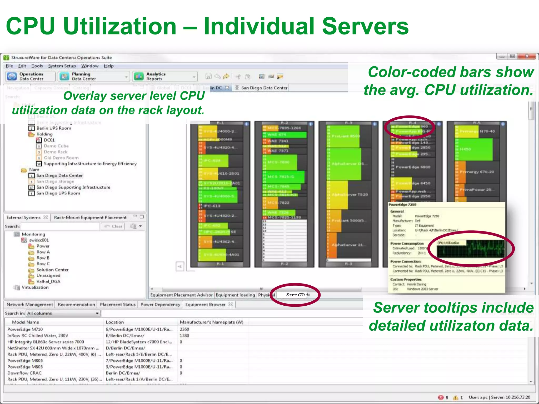
Task: Click the Monitoring icon in External Systems
Action: tap(17, 234)
